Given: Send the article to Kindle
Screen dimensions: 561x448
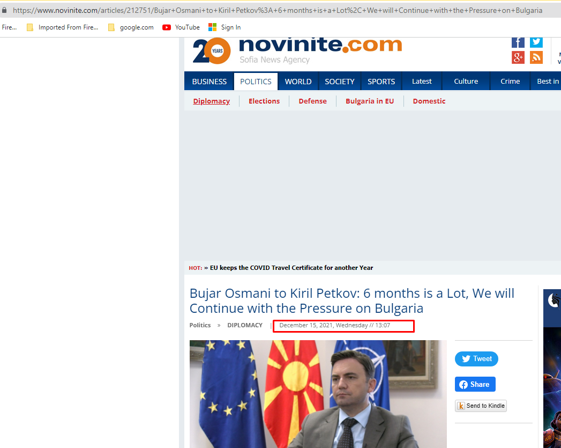Looking at the screenshot, I should [x=481, y=406].
